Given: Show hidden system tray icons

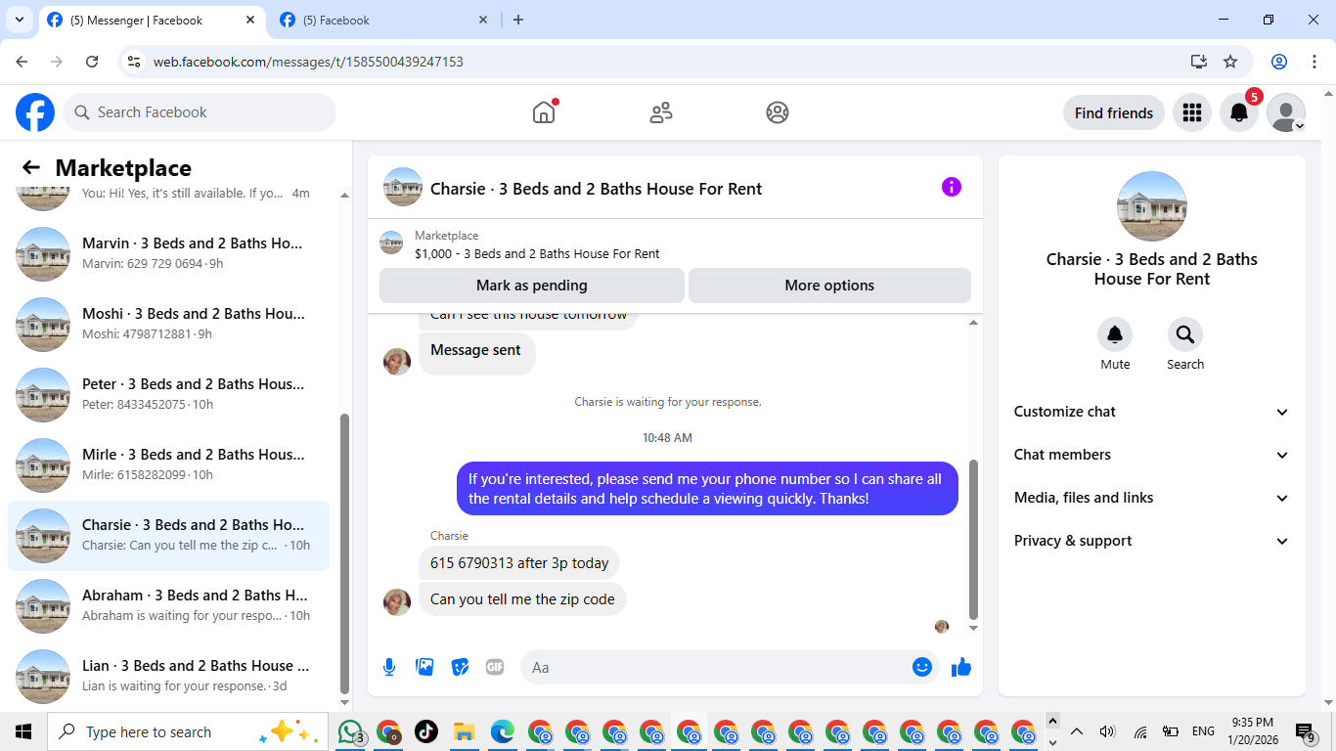Looking at the screenshot, I should (x=1077, y=731).
